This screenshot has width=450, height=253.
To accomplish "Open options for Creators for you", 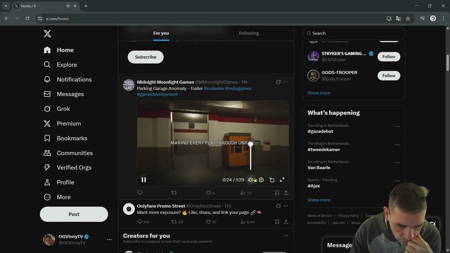I will (x=286, y=236).
